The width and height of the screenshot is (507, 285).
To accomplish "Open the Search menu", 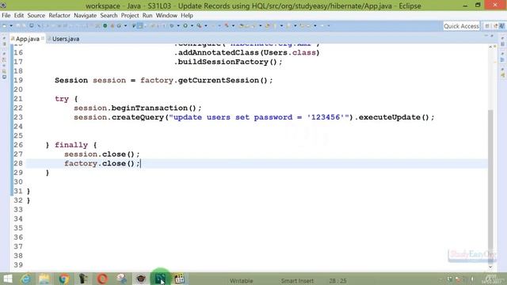I will tap(109, 16).
